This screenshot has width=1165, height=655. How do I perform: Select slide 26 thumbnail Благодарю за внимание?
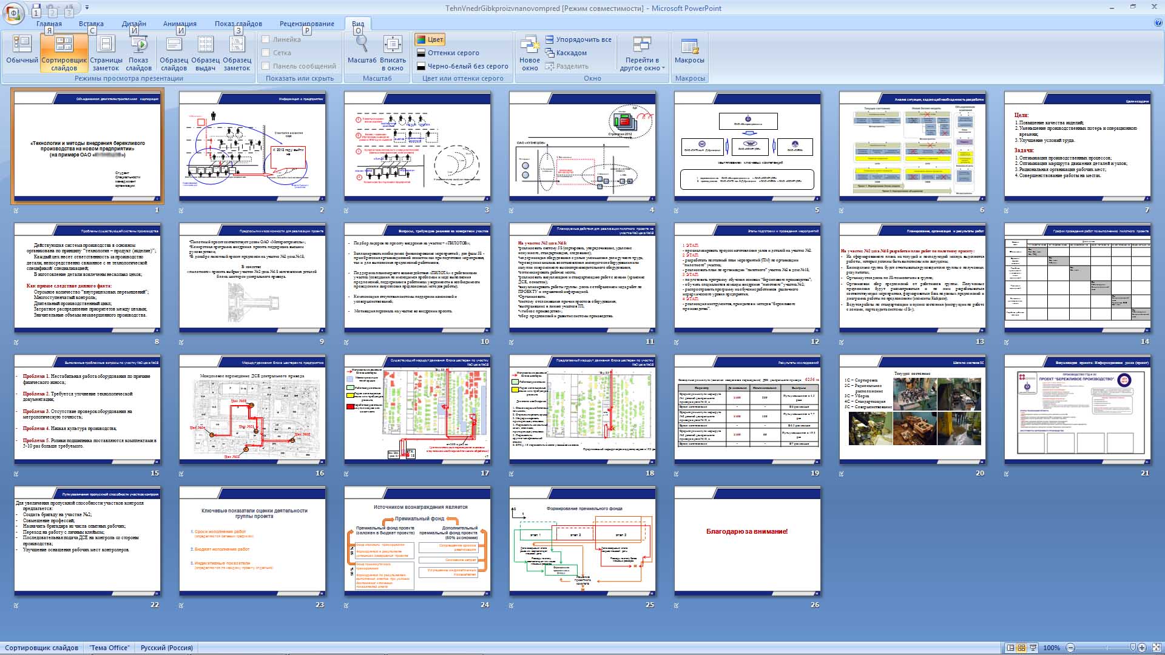(x=747, y=541)
